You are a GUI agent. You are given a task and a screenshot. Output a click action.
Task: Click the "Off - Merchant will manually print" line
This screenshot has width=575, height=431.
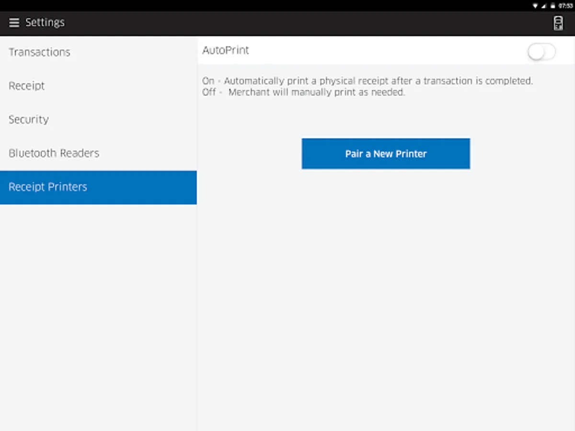pos(304,92)
